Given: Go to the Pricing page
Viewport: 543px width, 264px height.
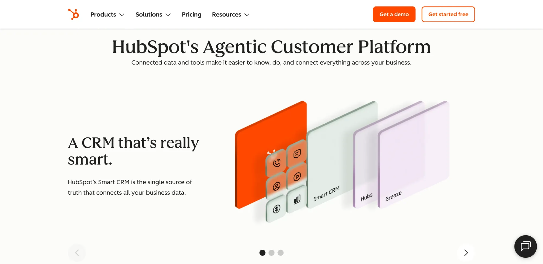Looking at the screenshot, I should (x=192, y=15).
